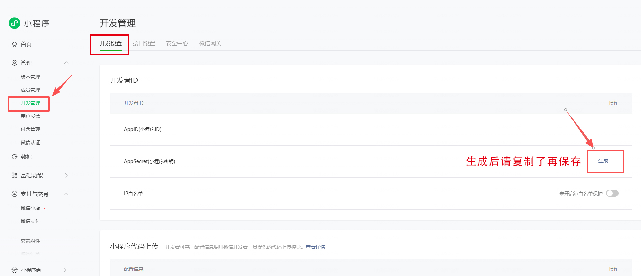Click the 基础功能 grid icon
The width and height of the screenshot is (641, 276).
[15, 175]
